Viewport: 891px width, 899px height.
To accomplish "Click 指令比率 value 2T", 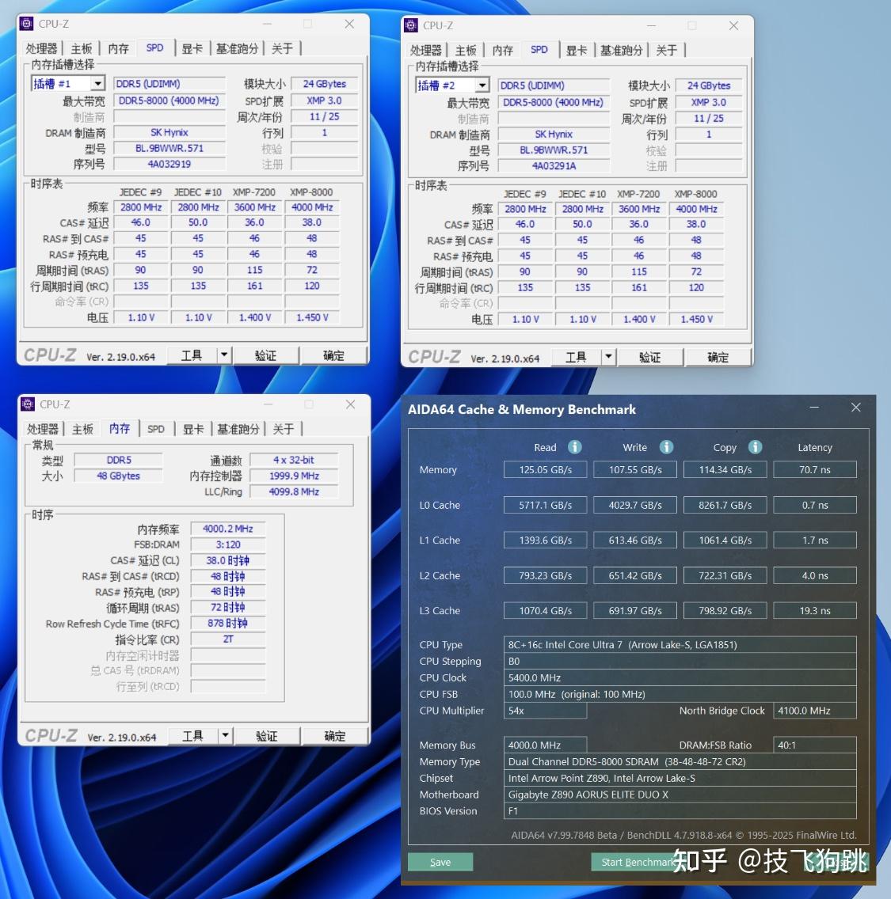I will 228,639.
